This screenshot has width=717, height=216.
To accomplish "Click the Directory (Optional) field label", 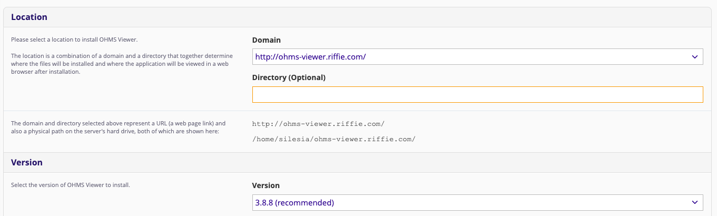I will pyautogui.click(x=289, y=77).
